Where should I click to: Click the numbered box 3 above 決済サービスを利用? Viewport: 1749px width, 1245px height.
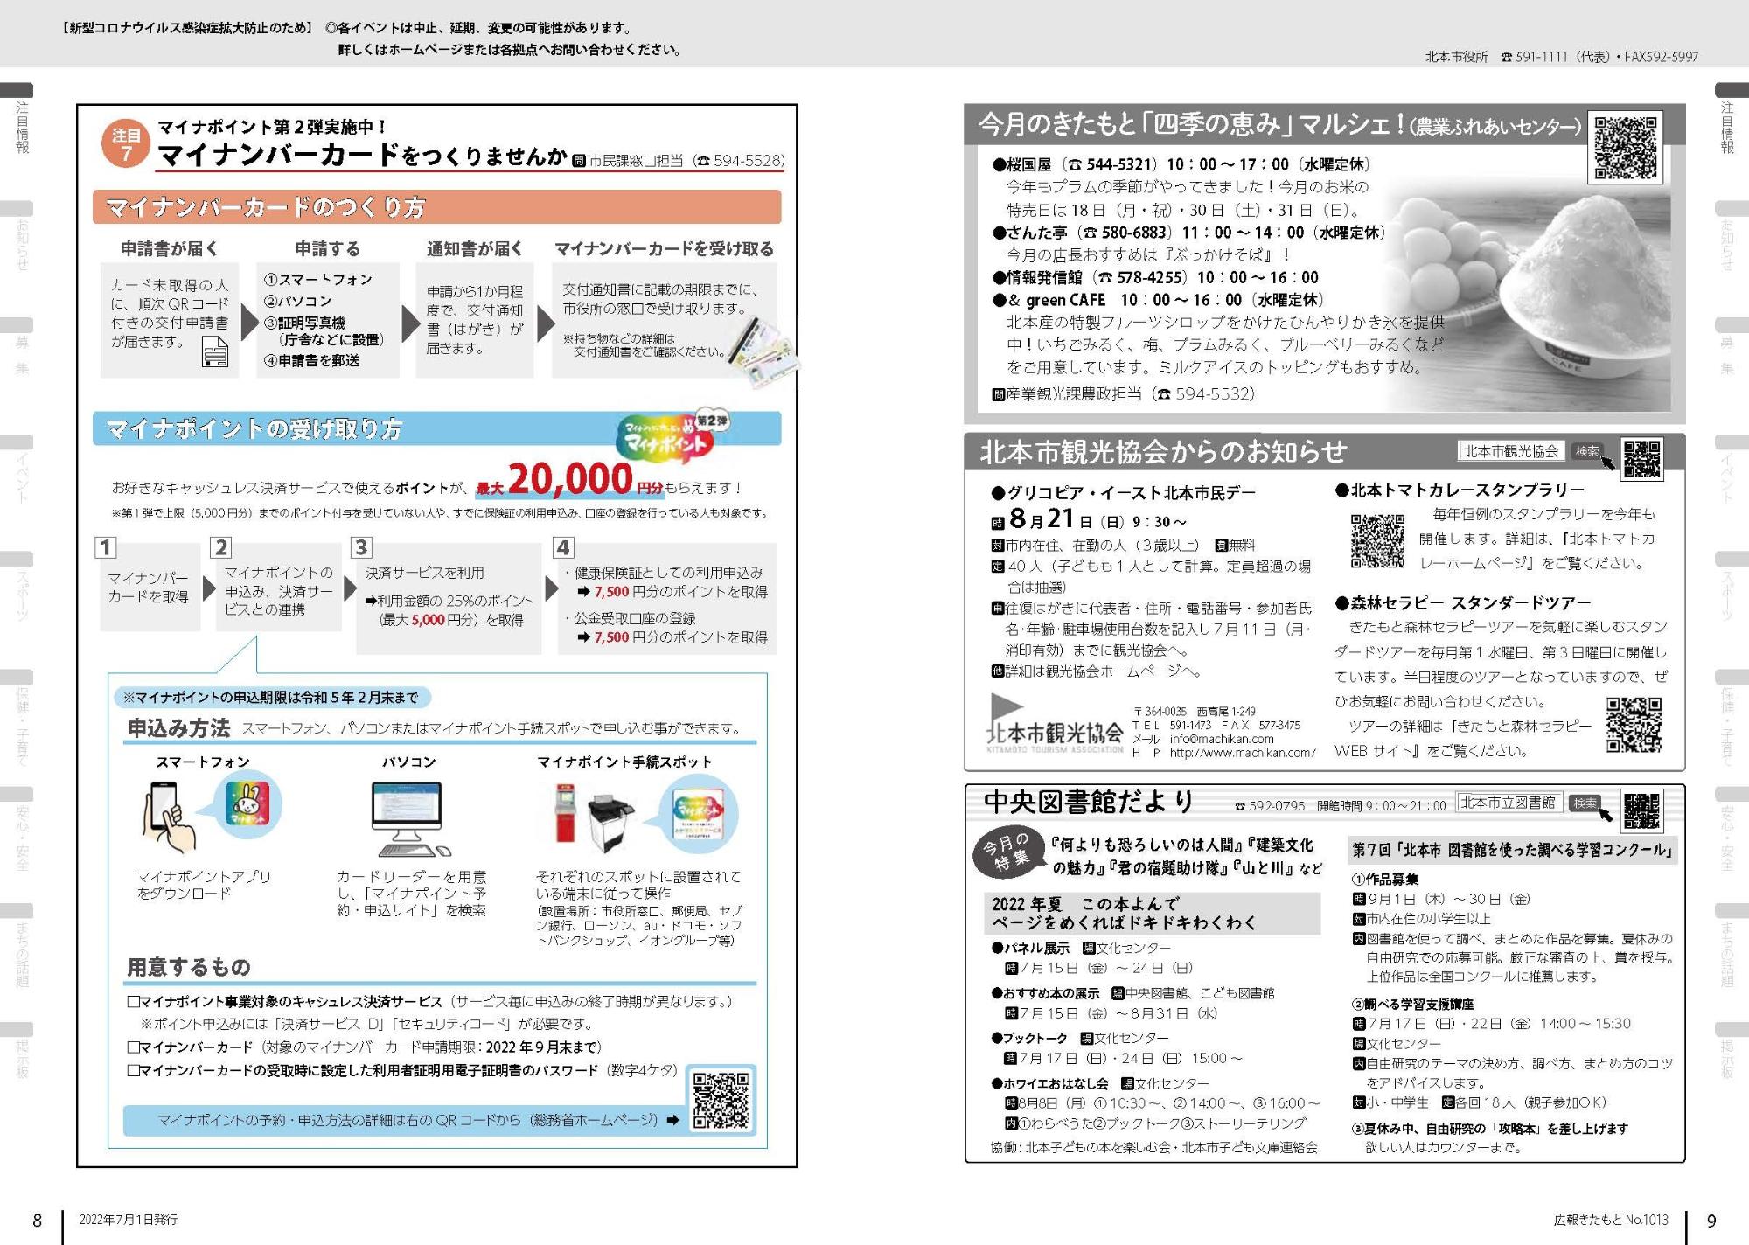pyautogui.click(x=360, y=547)
